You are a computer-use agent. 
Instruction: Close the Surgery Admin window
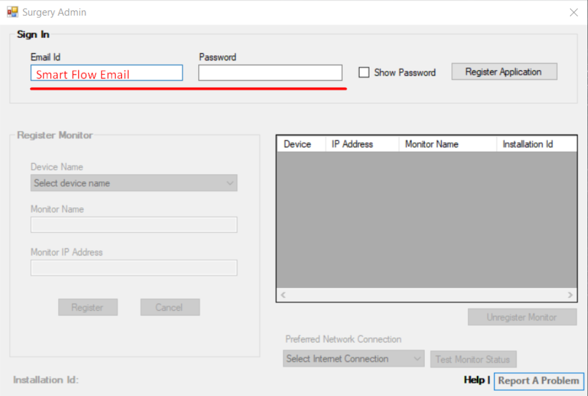[x=573, y=12]
